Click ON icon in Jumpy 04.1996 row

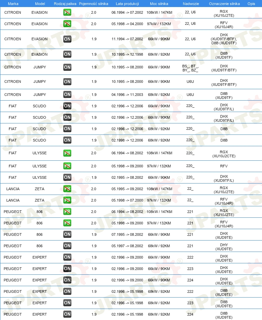pyautogui.click(x=67, y=95)
